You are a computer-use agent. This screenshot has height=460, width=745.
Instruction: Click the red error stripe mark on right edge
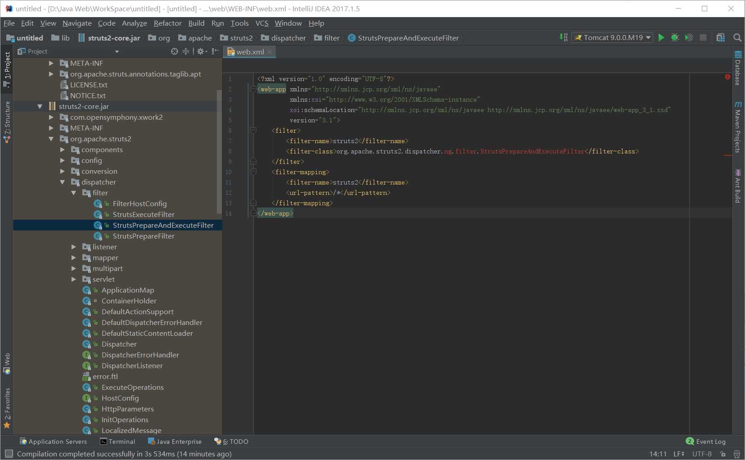(x=728, y=155)
